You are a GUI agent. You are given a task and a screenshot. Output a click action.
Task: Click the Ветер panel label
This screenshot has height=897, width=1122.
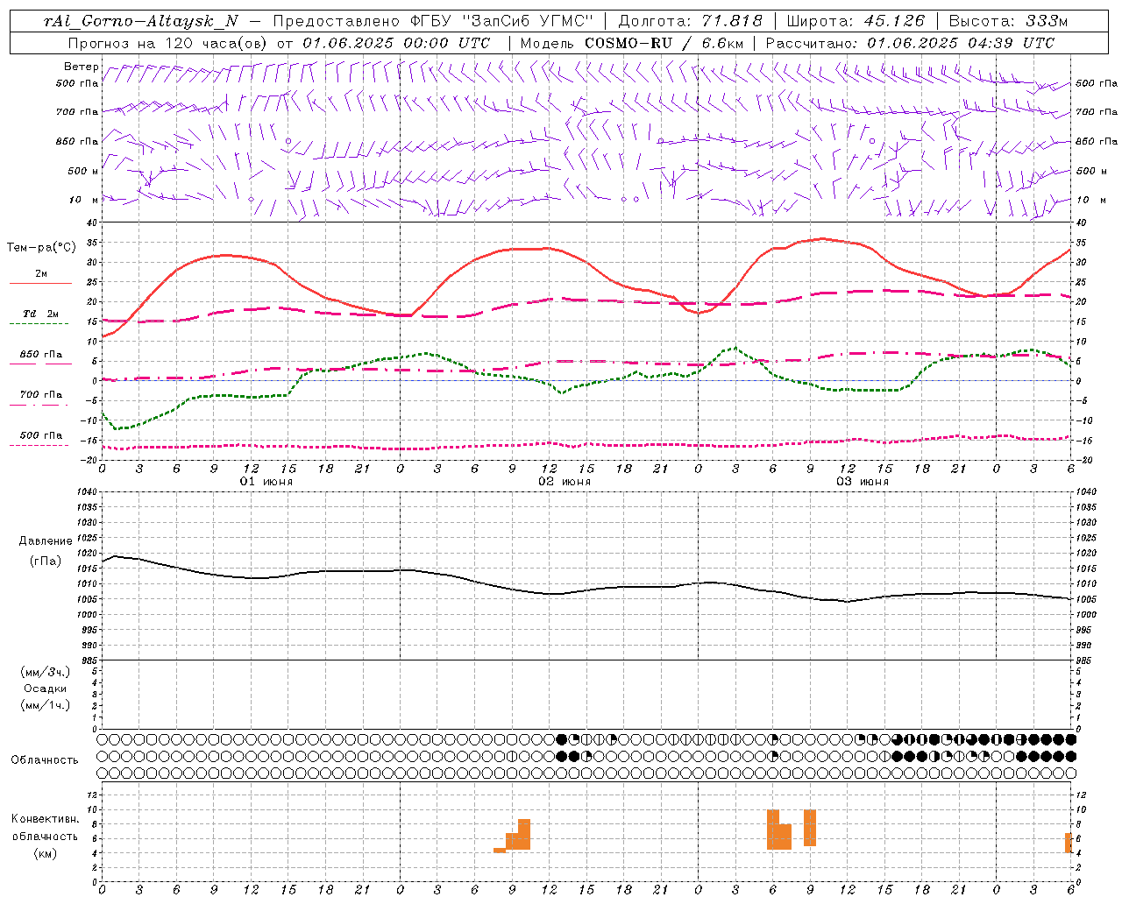[x=82, y=67]
